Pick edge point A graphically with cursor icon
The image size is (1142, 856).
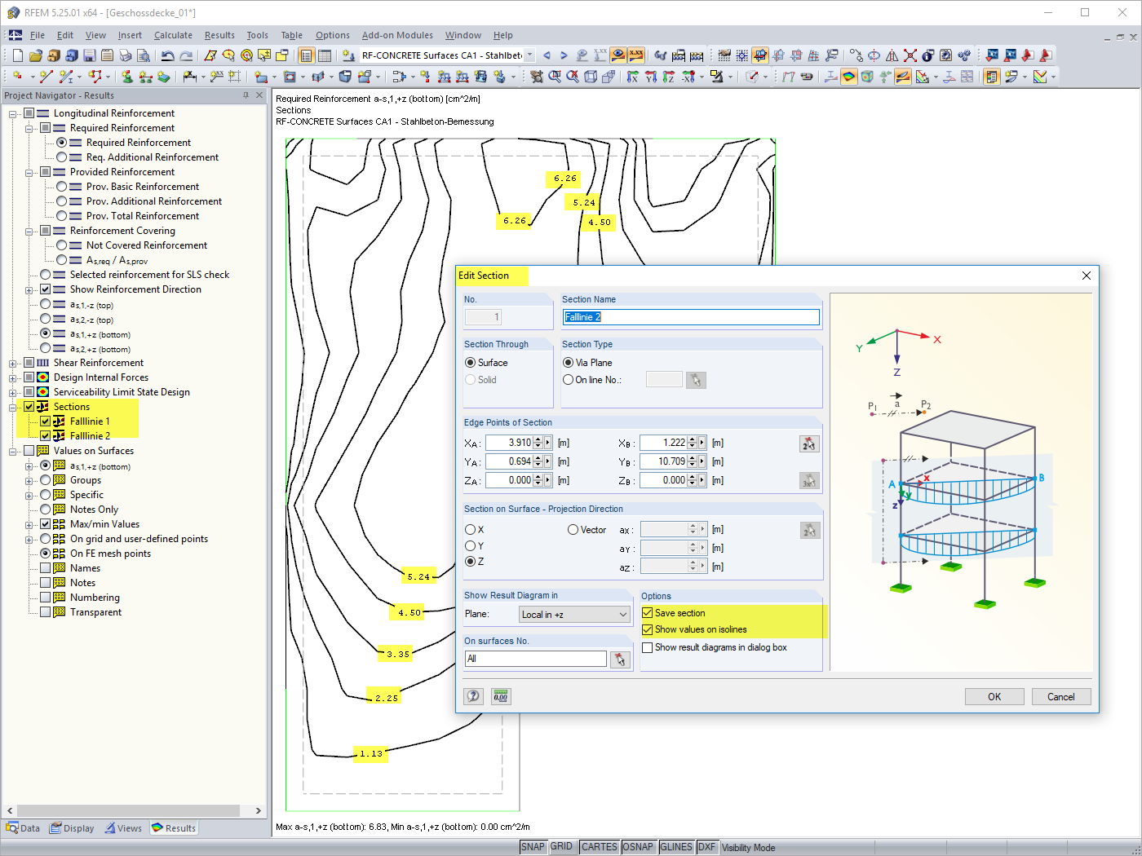[x=810, y=443]
